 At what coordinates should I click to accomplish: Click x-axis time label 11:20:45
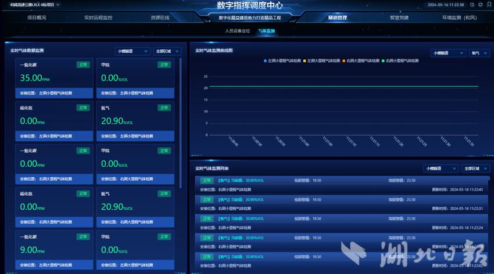pyautogui.click(x=233, y=141)
